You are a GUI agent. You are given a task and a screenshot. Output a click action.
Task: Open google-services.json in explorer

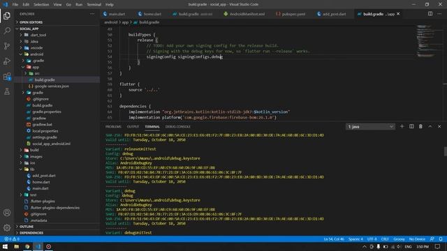(52, 86)
